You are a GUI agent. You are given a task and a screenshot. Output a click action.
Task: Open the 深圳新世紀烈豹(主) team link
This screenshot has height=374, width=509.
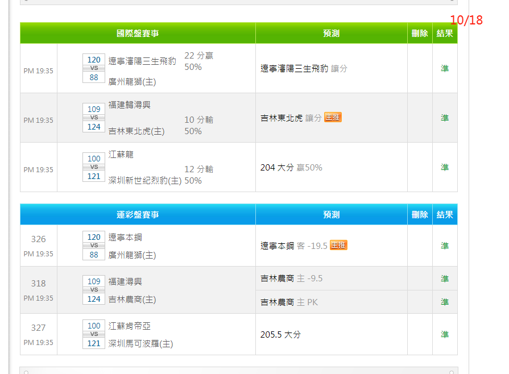[x=145, y=181]
